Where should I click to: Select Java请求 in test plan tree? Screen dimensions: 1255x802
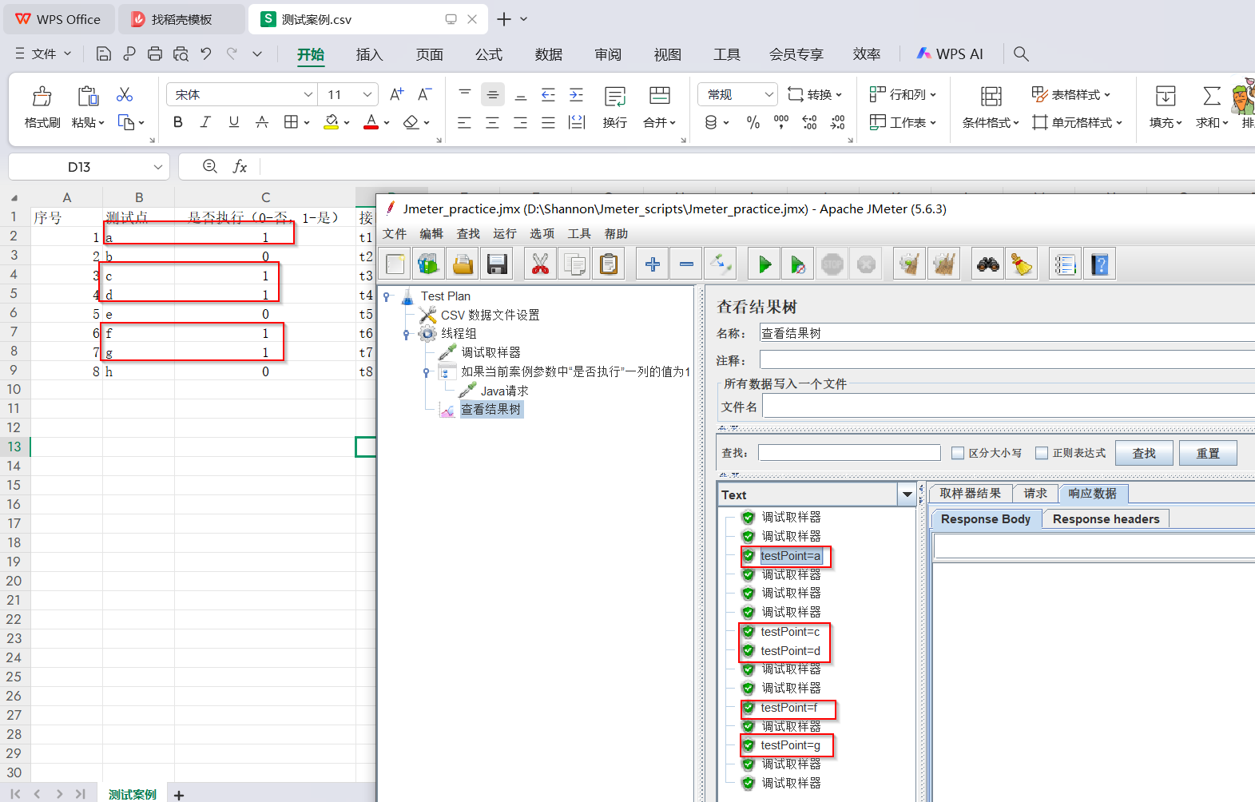click(504, 391)
